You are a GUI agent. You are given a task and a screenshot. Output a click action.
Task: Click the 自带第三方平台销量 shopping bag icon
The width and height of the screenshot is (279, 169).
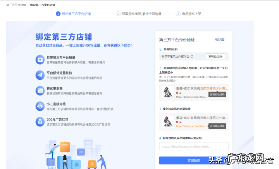pyautogui.click(x=40, y=60)
